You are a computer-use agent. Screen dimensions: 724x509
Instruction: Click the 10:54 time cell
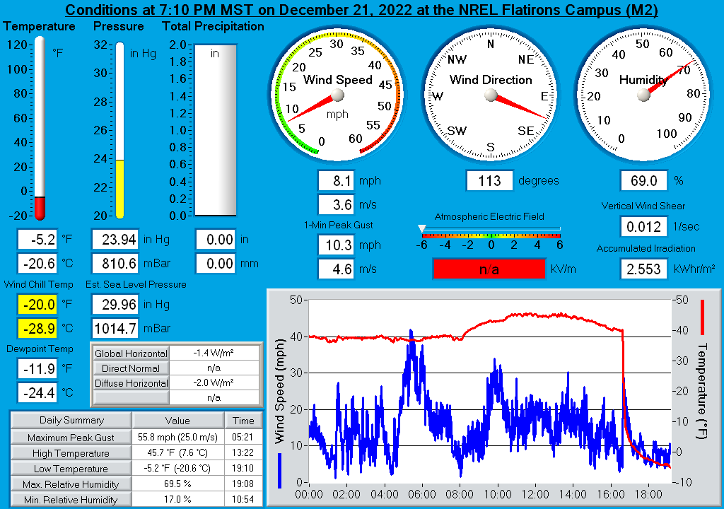point(243,499)
